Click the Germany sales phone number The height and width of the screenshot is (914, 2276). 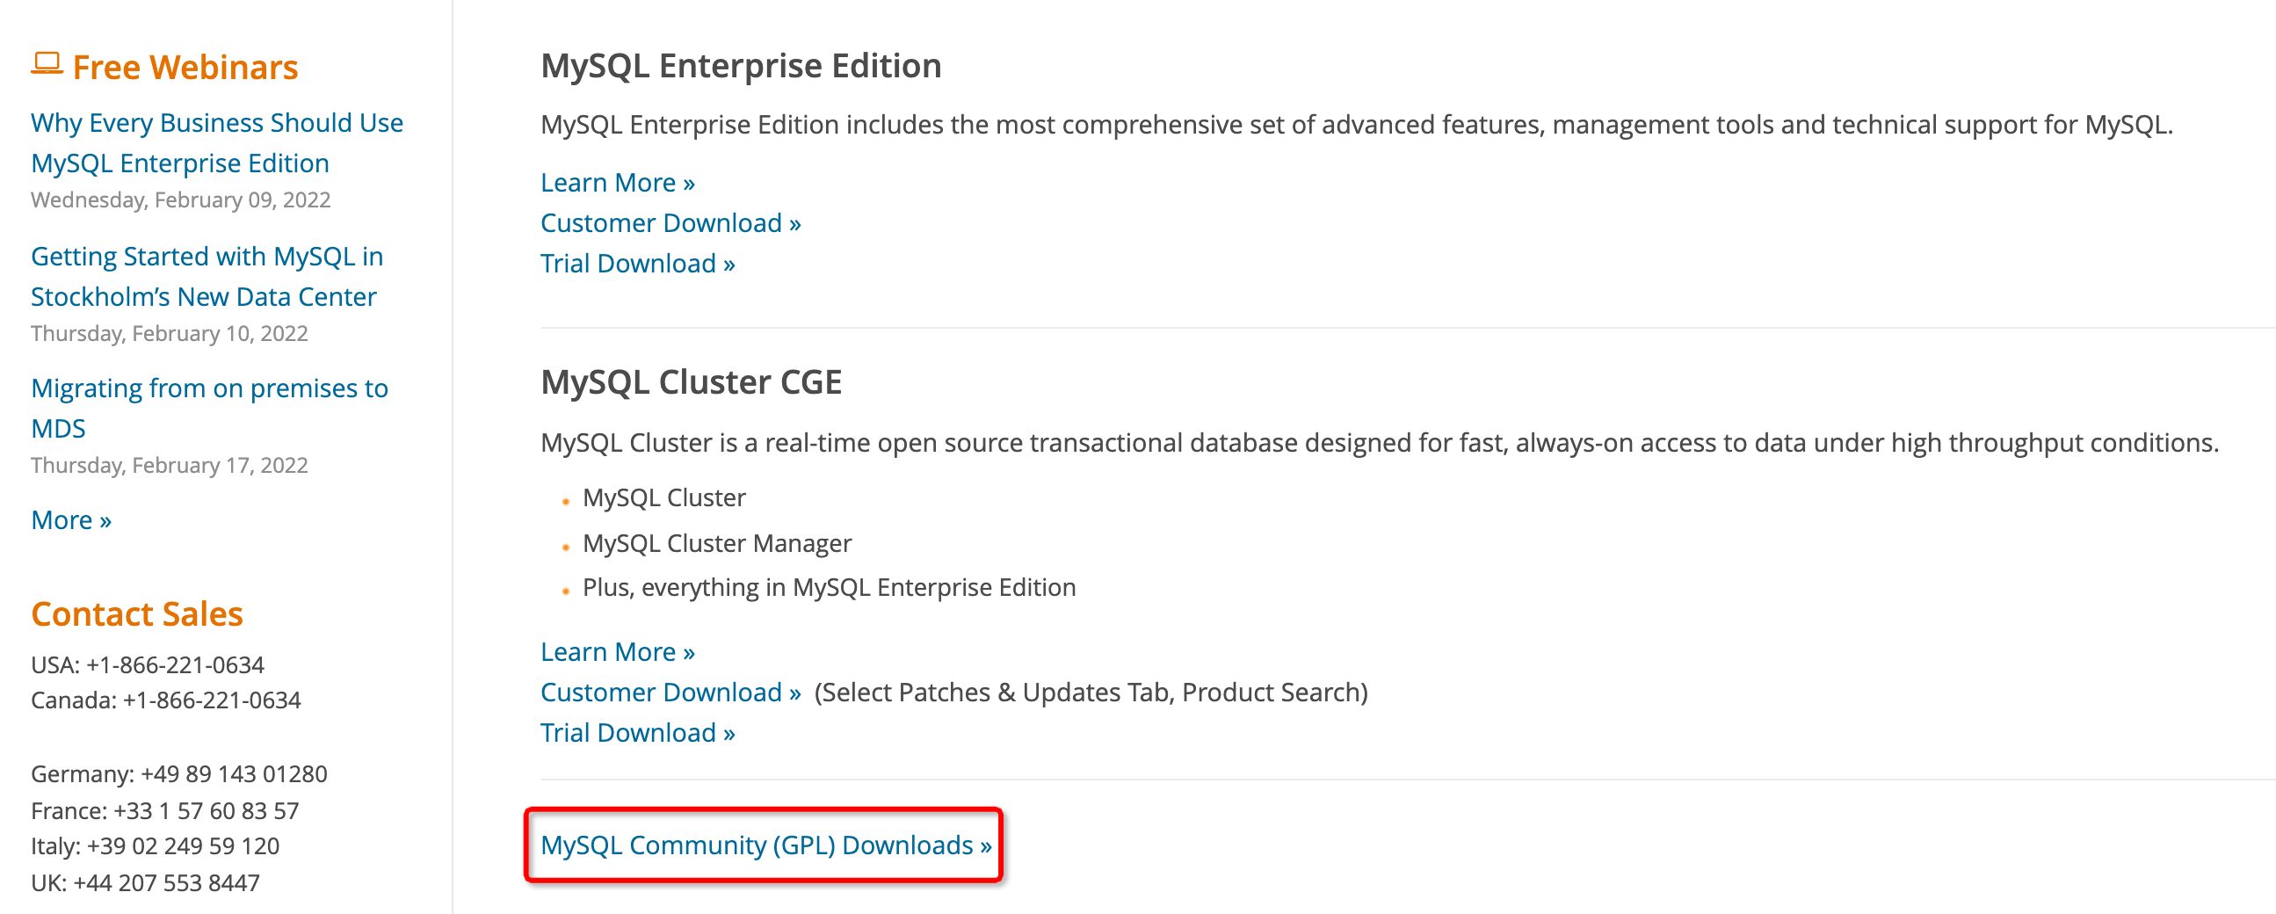233,774
